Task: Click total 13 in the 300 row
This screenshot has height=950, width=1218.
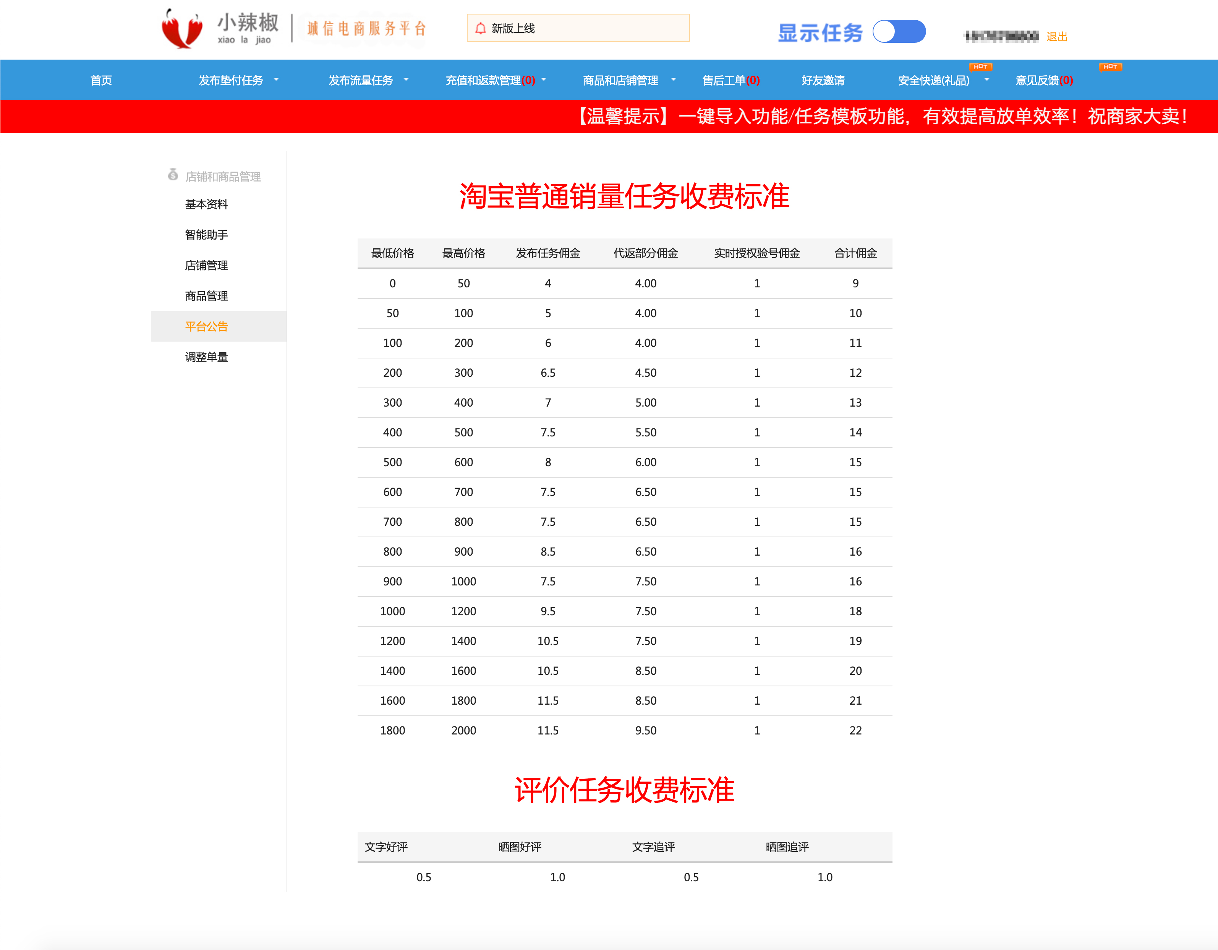Action: point(855,403)
